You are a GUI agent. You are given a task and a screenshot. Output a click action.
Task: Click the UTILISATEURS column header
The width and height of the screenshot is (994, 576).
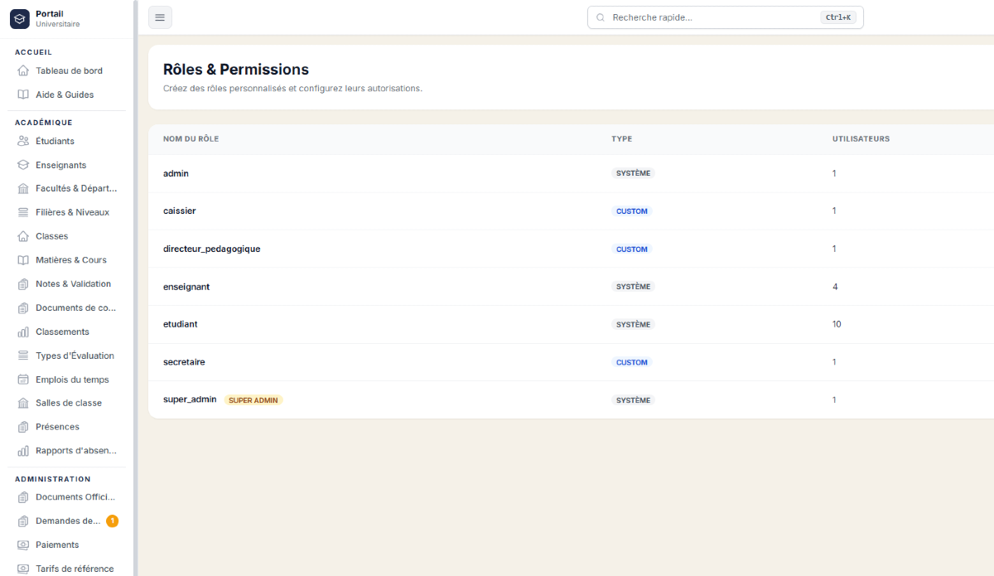coord(861,139)
